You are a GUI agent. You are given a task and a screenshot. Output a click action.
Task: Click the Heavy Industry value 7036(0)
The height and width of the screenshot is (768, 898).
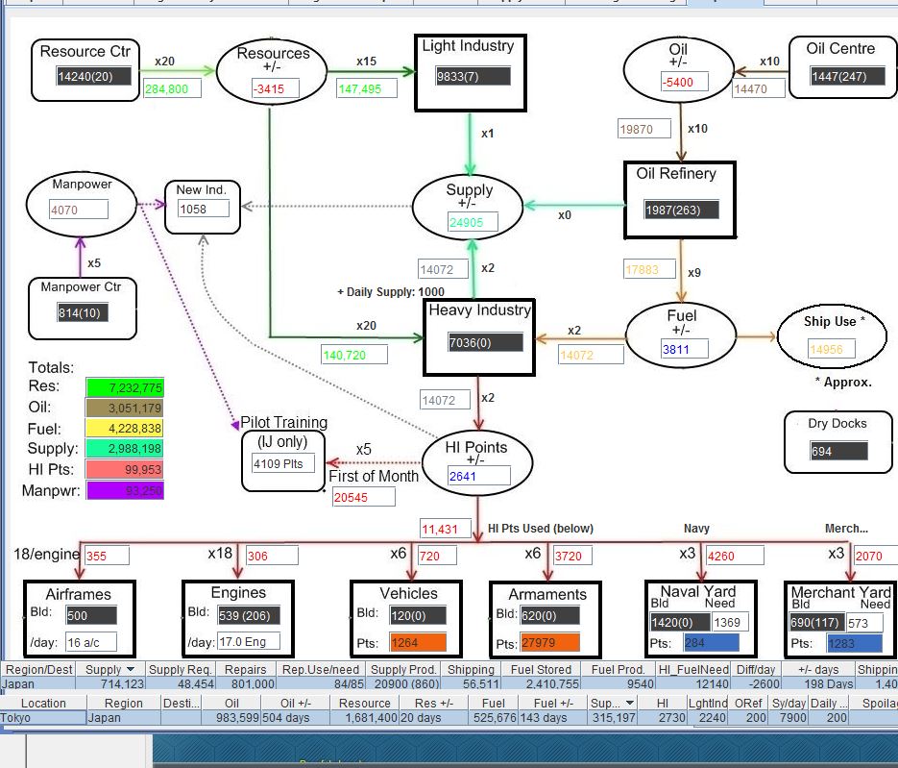pyautogui.click(x=486, y=342)
